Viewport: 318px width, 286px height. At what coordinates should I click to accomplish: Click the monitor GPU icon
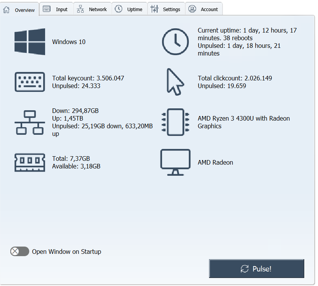175,162
